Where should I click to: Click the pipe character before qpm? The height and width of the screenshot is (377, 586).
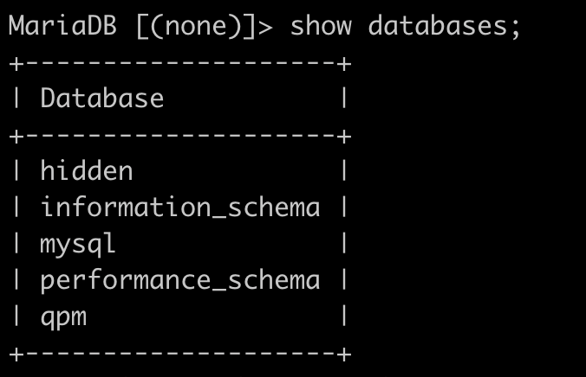coord(16,316)
